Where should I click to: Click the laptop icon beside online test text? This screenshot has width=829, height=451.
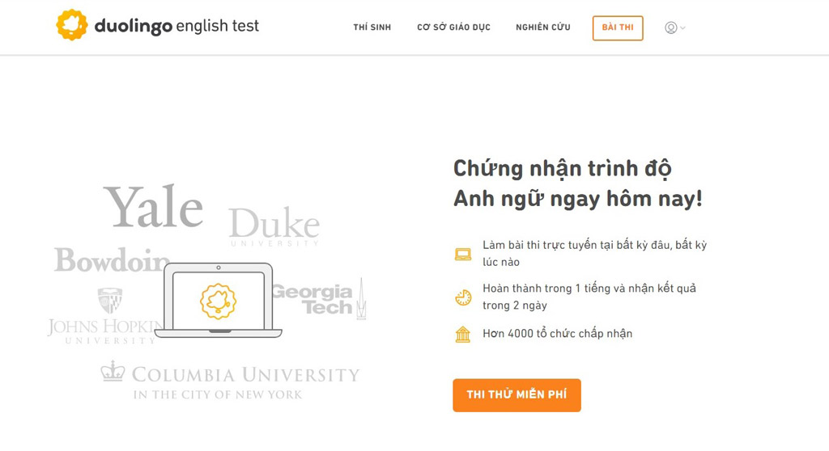pyautogui.click(x=463, y=255)
